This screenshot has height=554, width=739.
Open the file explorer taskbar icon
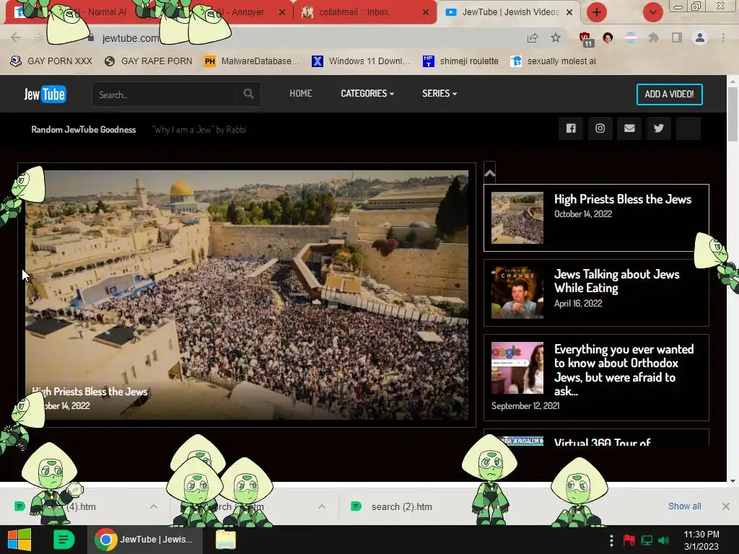coord(226,540)
